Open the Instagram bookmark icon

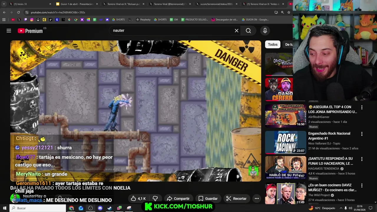tap(32, 20)
